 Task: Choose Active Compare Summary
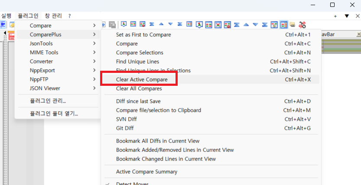tap(146, 172)
